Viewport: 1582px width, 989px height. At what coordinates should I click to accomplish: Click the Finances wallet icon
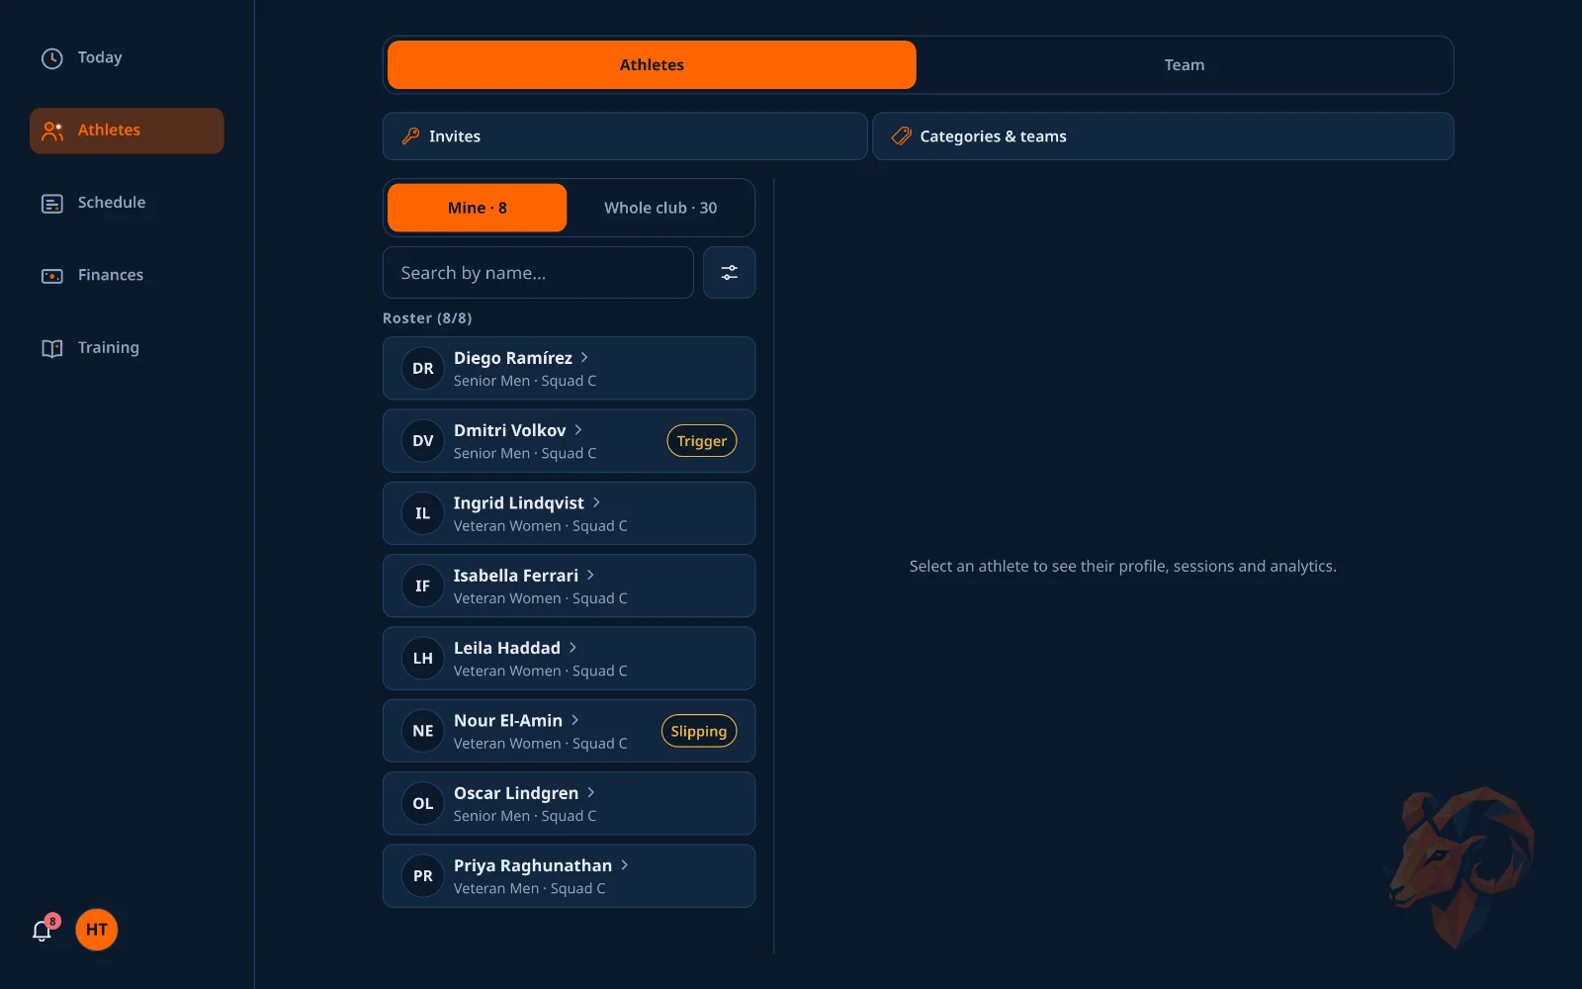(x=52, y=276)
